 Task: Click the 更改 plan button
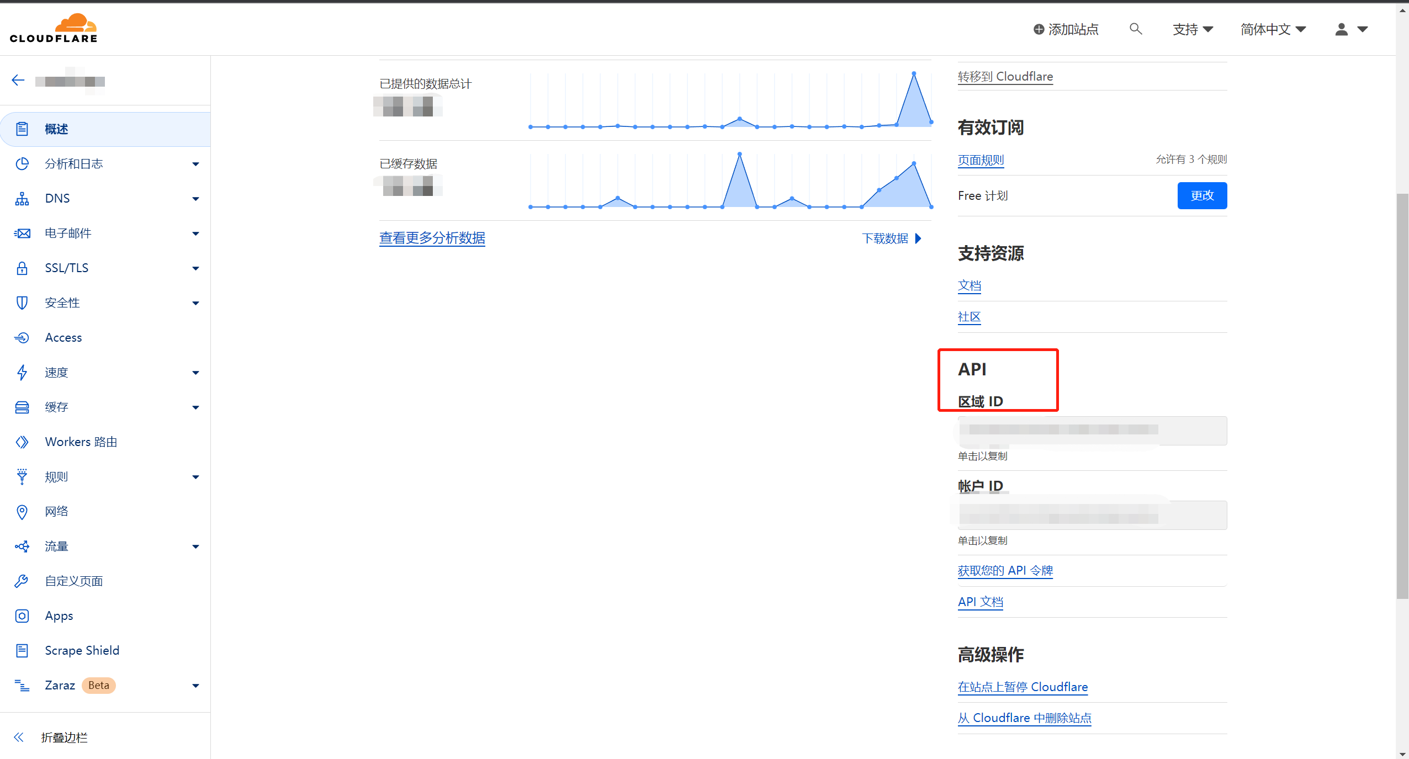pyautogui.click(x=1201, y=195)
